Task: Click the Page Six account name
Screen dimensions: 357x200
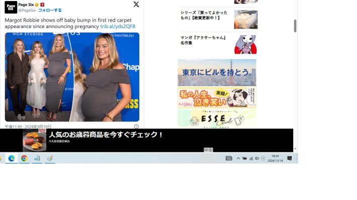Action: pos(26,5)
